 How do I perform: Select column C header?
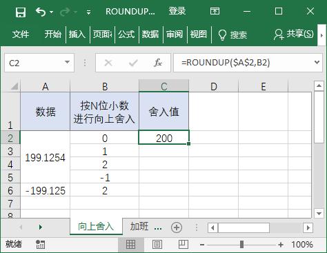tap(163, 86)
